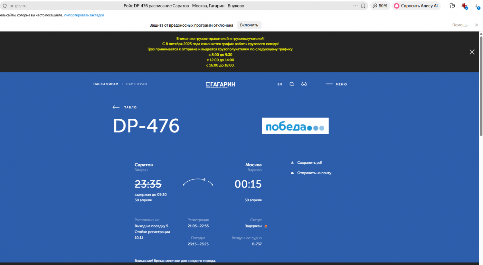The image size is (483, 265).
Task: Click the Гагарин airport logo
Action: coord(221,85)
